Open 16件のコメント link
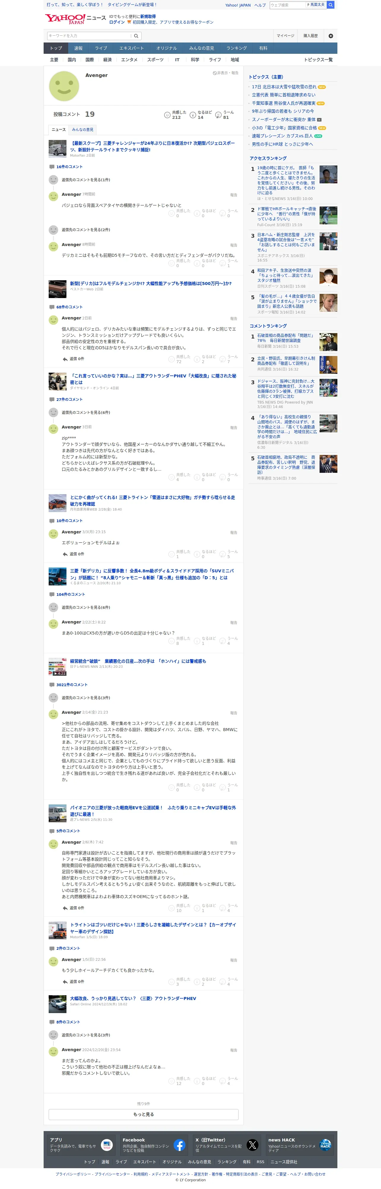 pyautogui.click(x=69, y=167)
